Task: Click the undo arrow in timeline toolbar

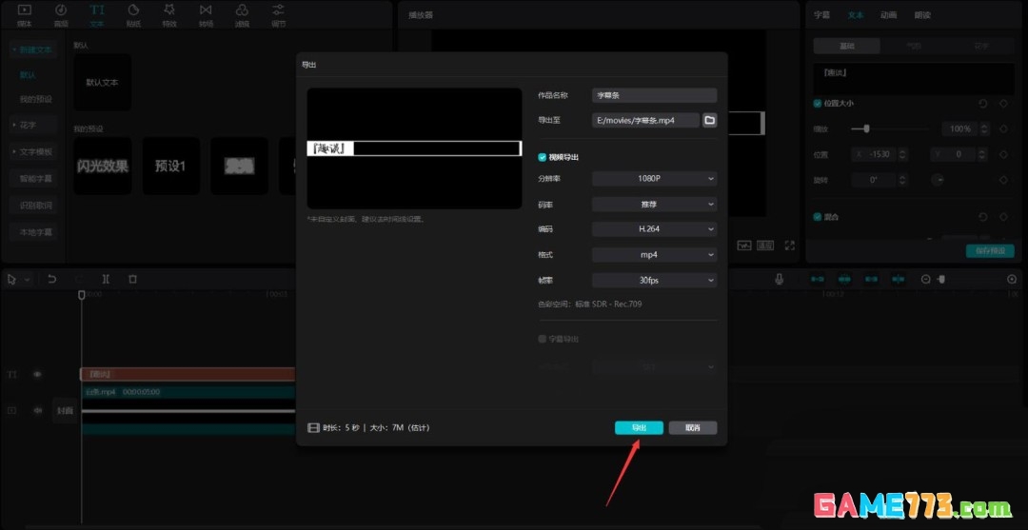Action: (52, 279)
